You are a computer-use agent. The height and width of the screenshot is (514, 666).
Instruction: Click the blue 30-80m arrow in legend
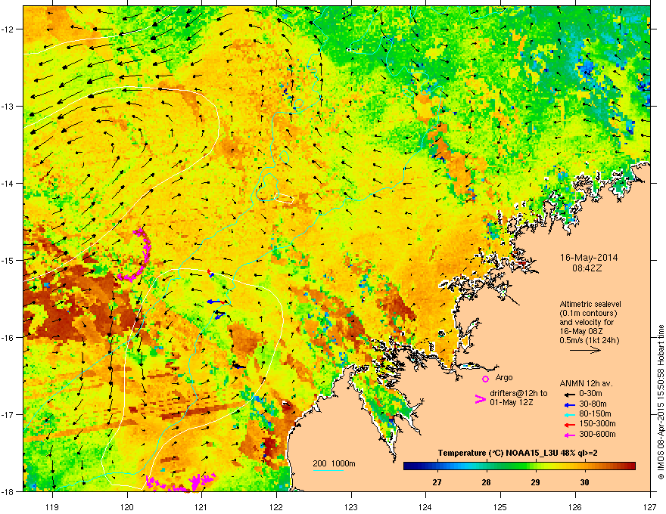click(x=570, y=404)
